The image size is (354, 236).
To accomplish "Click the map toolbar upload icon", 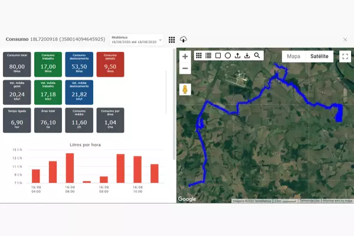I will 237,55.
